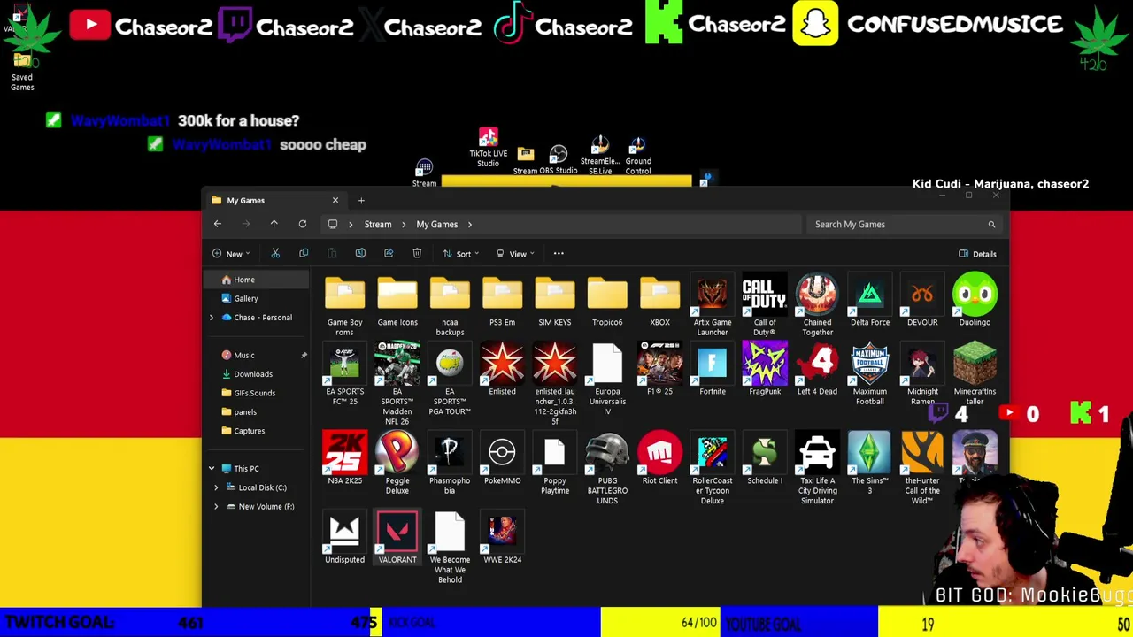Select The Sims 3 shortcut
Screen dimensions: 1133x637
click(870, 464)
